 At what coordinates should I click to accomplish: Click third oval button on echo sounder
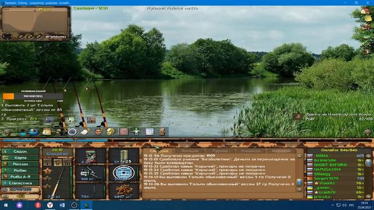39,36
